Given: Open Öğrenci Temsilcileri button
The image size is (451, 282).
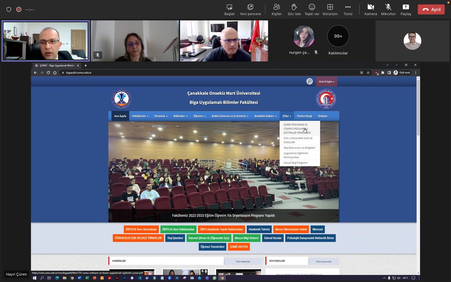Looking at the screenshot, I should pos(212,247).
